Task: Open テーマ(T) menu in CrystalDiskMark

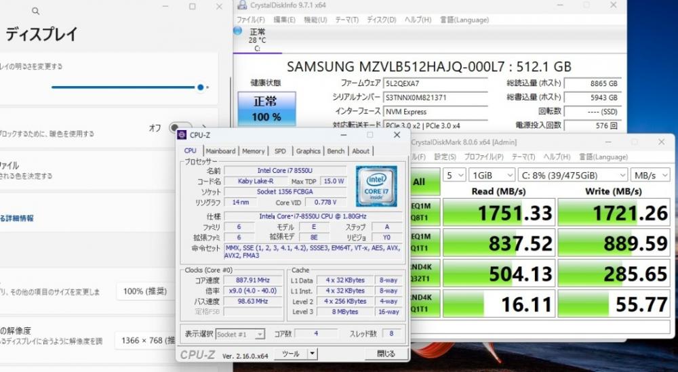Action: 523,157
